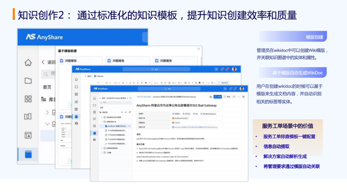
Task: Select grid apps icon in front document window
Action: point(94,112)
